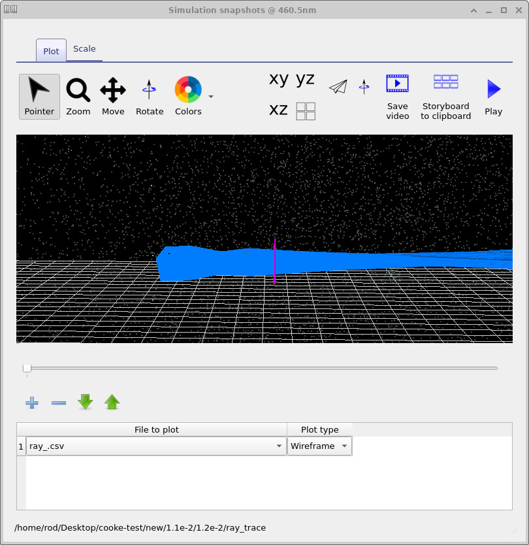Screen dimensions: 529x545
Task: Click the axis spin view icon
Action: 364,86
